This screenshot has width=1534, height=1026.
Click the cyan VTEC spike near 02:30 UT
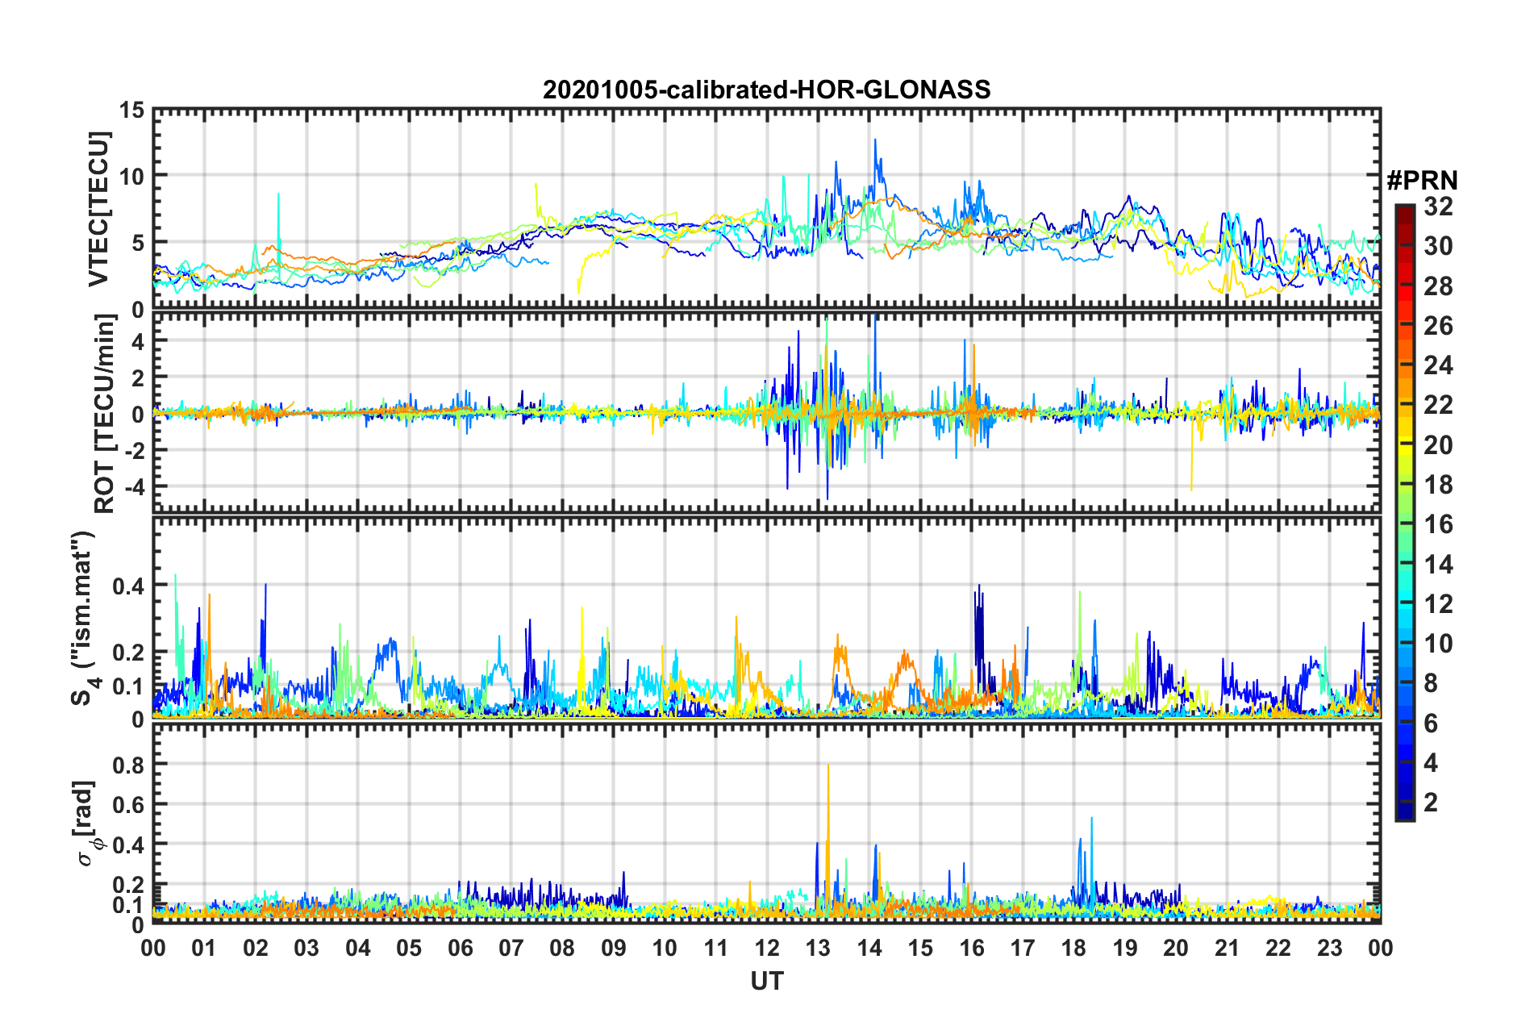278,196
